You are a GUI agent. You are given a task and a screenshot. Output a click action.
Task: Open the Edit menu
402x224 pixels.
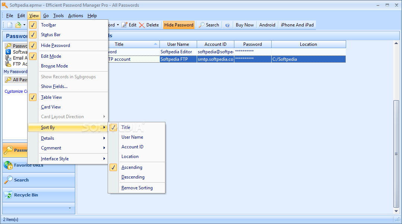tap(21, 16)
